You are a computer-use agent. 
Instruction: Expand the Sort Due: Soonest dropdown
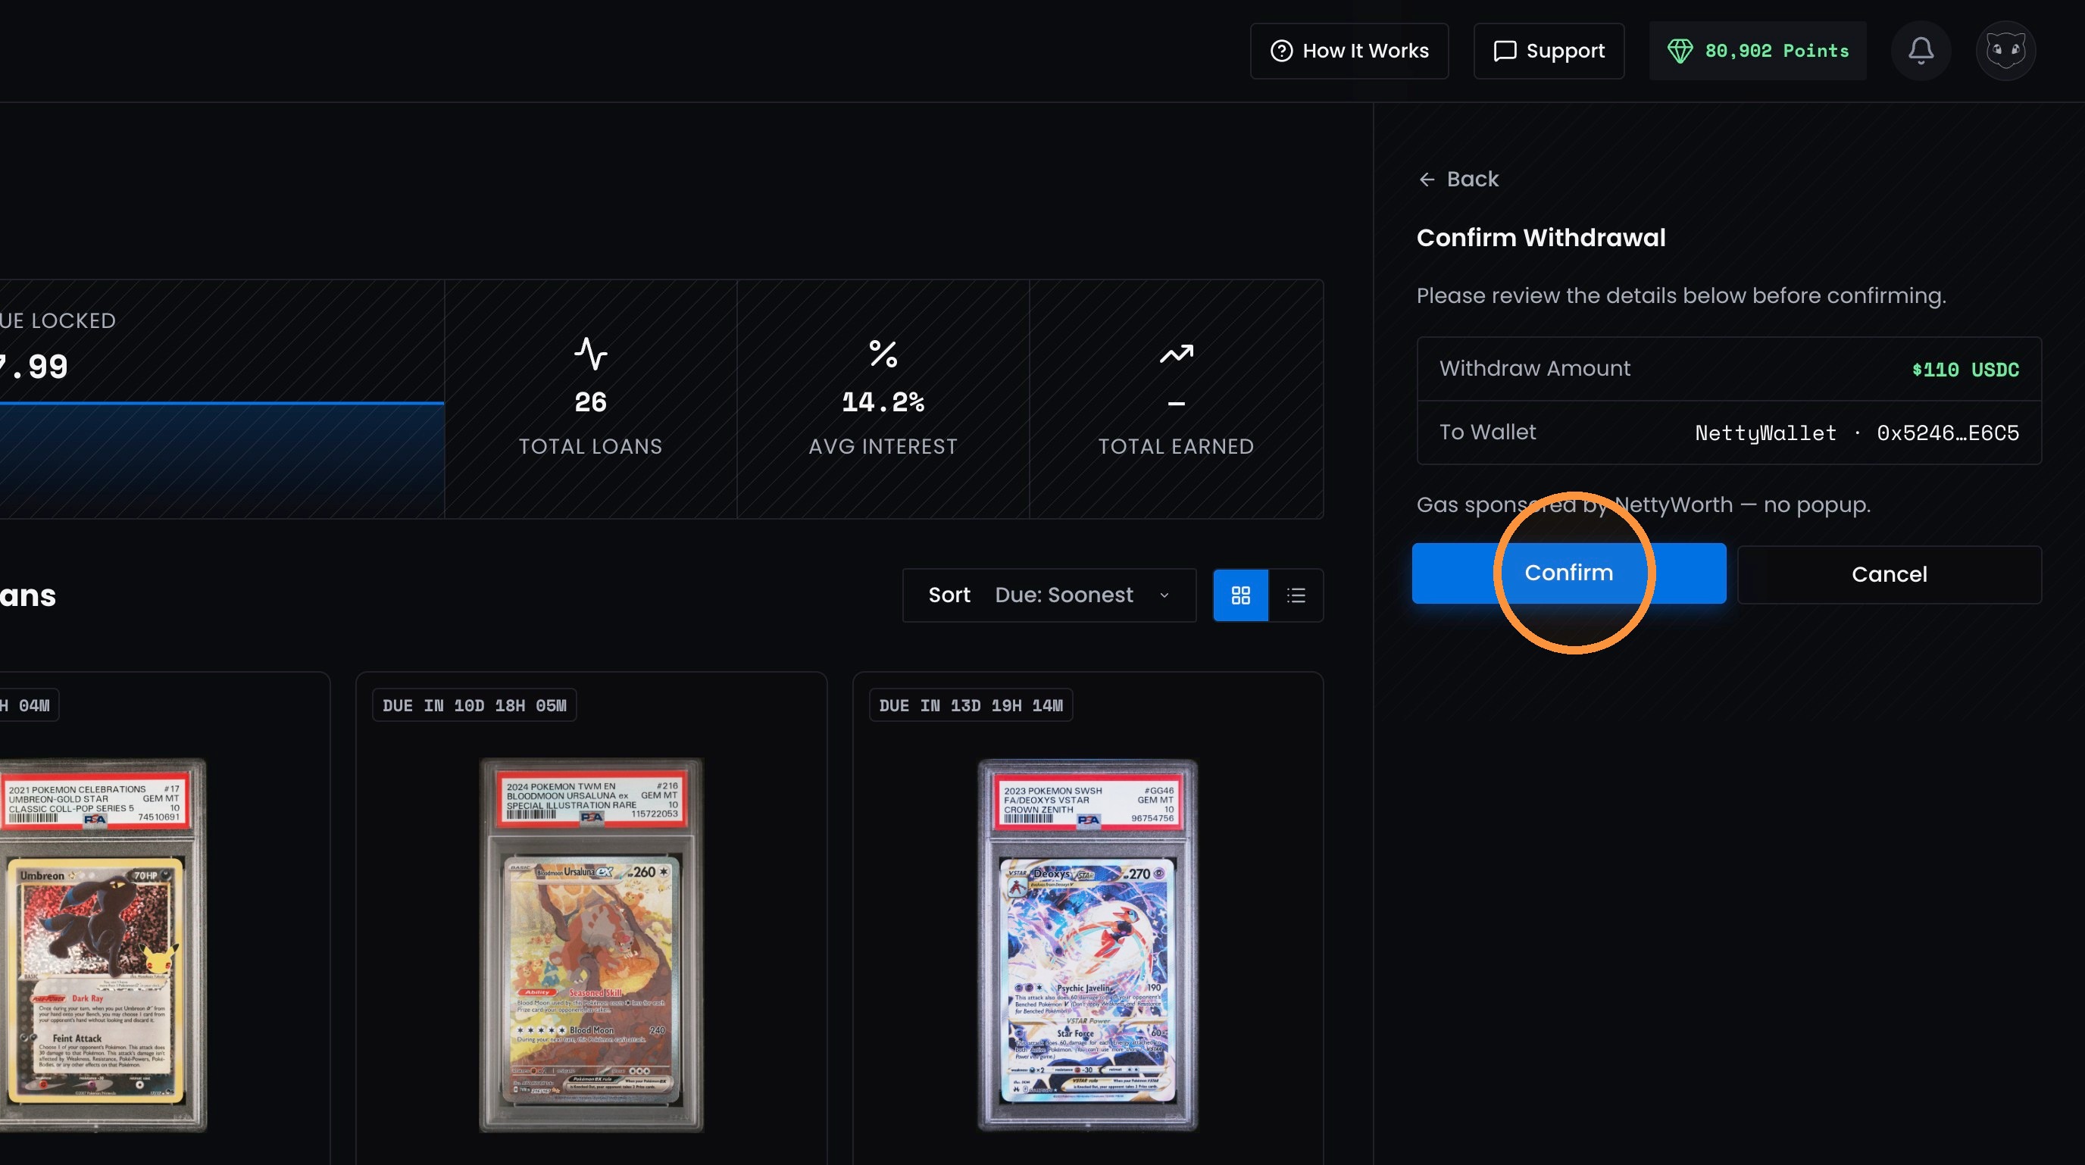(x=1049, y=595)
